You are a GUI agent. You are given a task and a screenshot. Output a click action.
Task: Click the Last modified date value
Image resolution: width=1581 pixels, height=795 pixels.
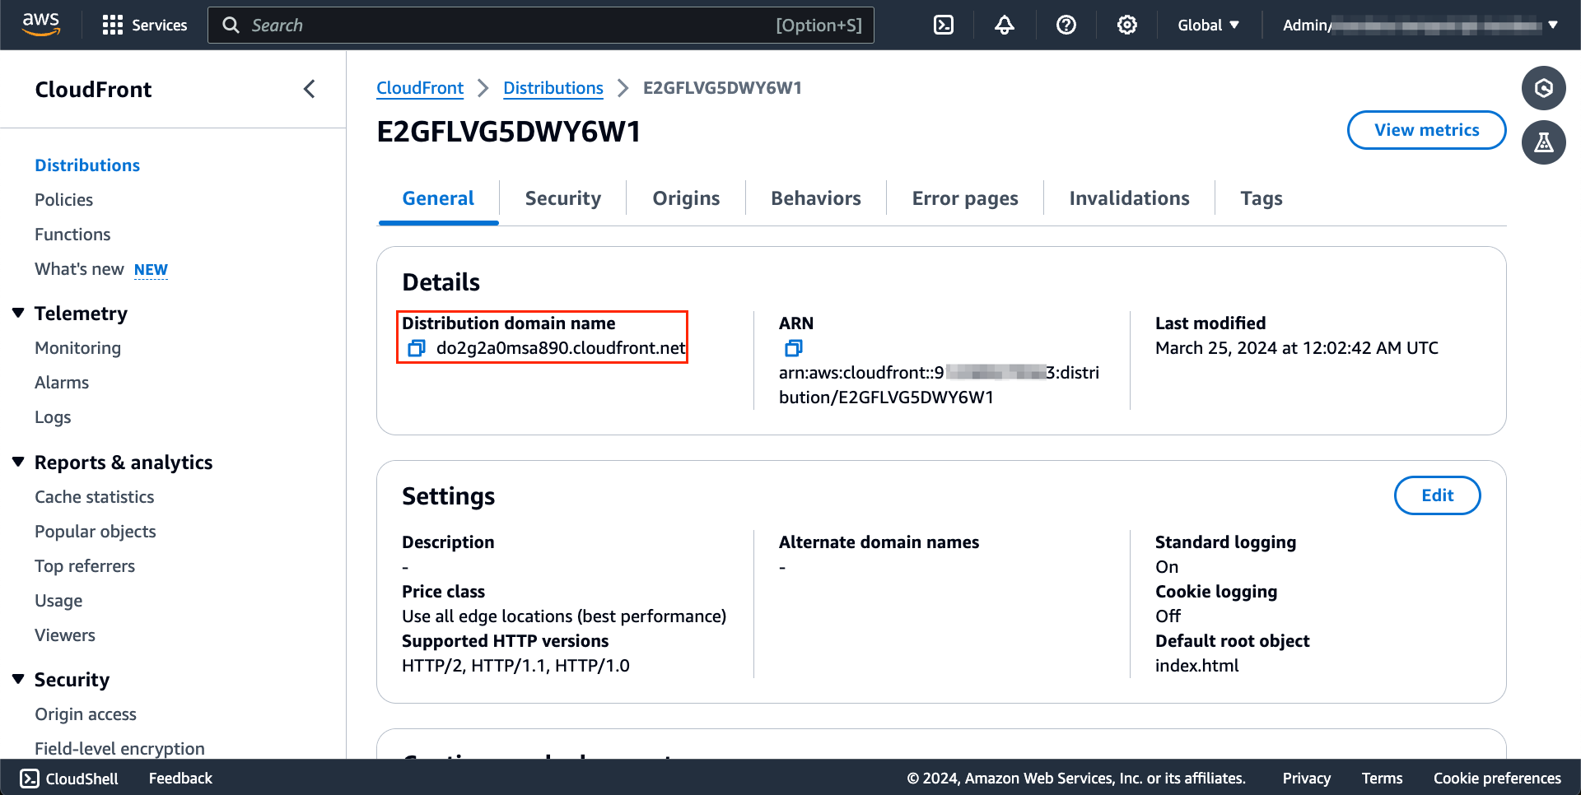click(x=1297, y=348)
